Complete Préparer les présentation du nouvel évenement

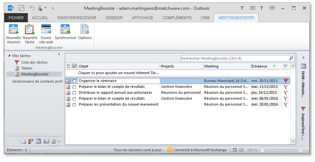[74, 105]
